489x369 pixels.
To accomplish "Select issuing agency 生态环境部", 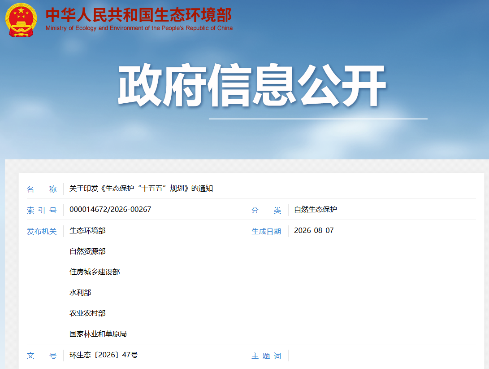I will point(88,231).
